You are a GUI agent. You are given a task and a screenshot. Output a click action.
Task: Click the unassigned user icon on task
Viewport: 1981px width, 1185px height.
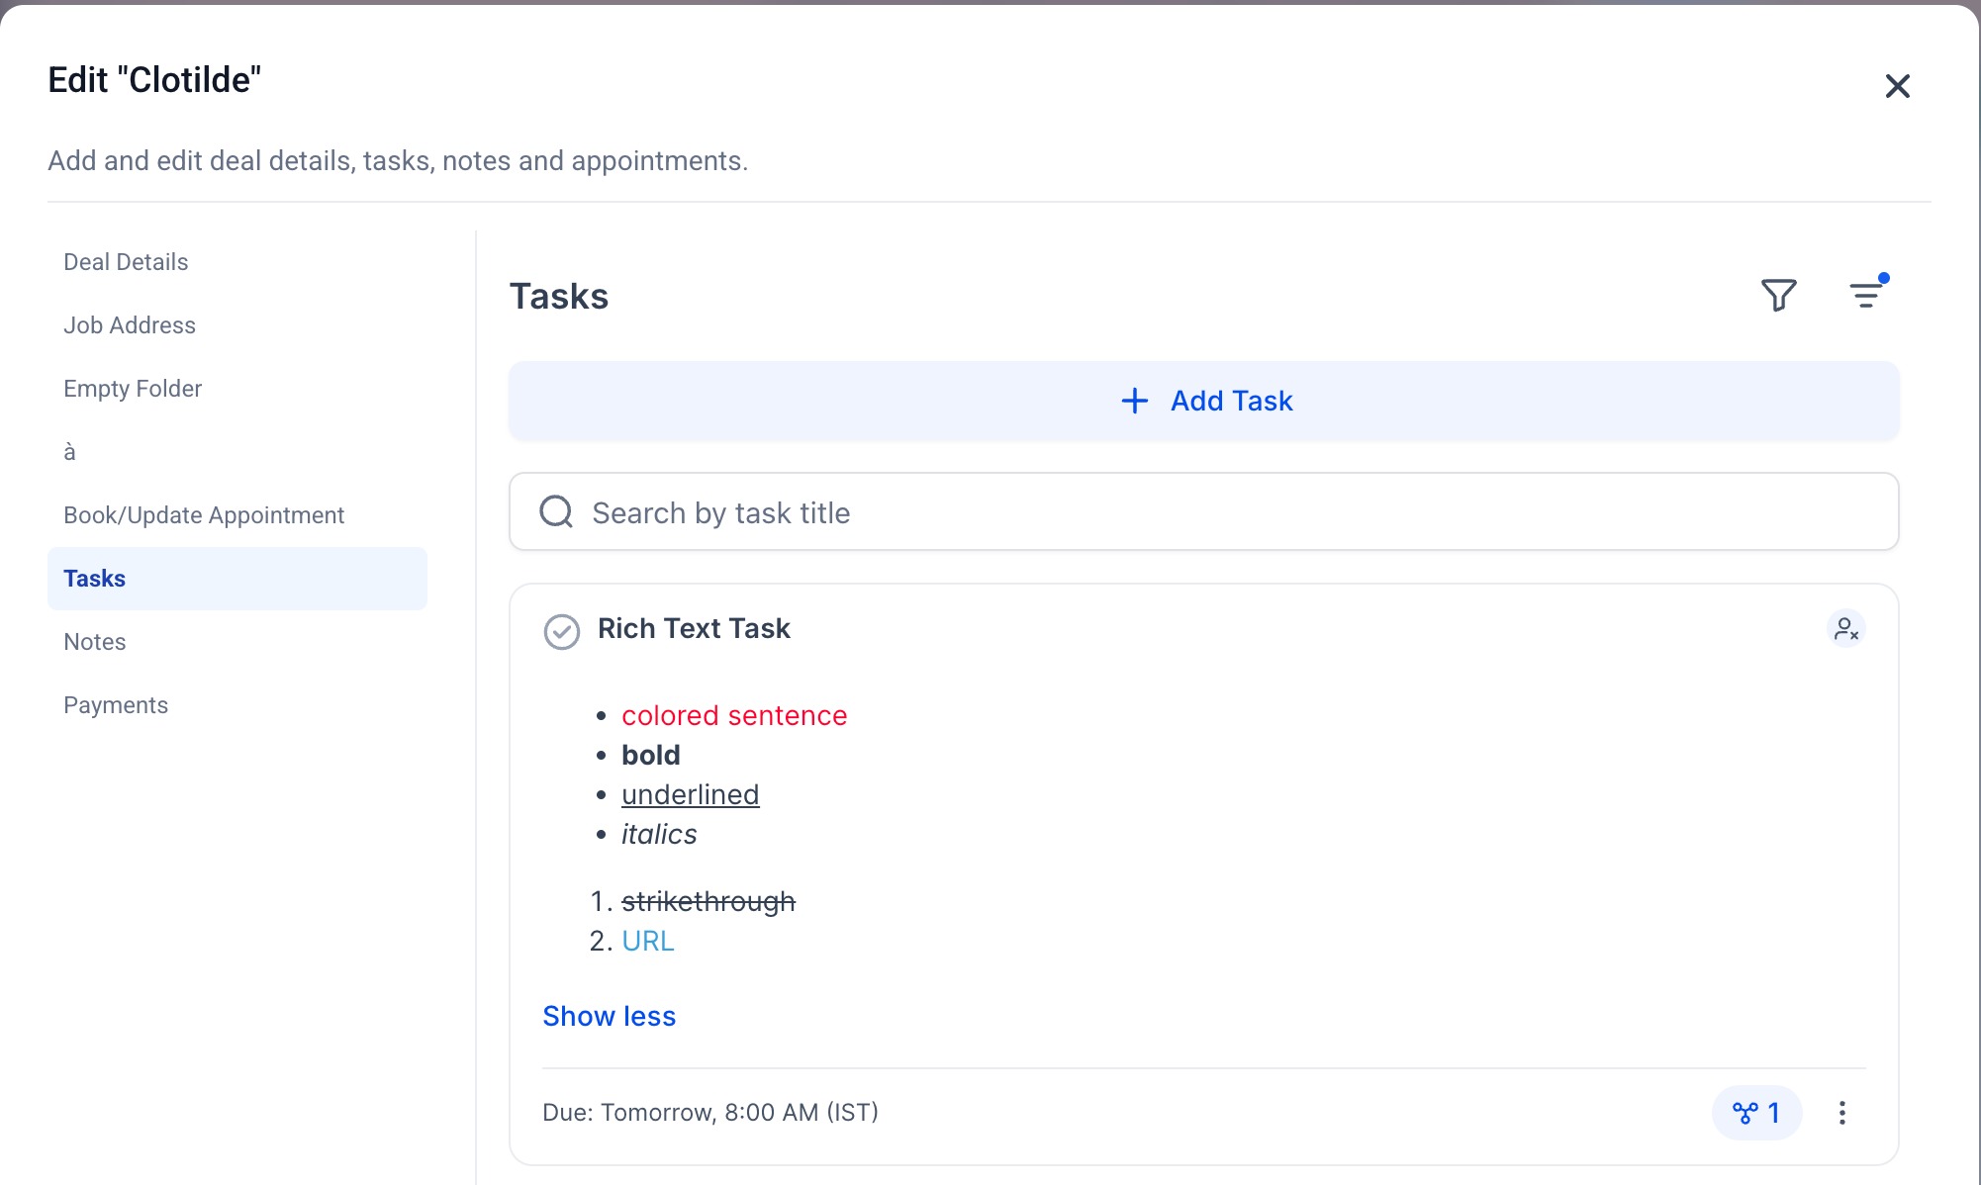click(x=1845, y=629)
